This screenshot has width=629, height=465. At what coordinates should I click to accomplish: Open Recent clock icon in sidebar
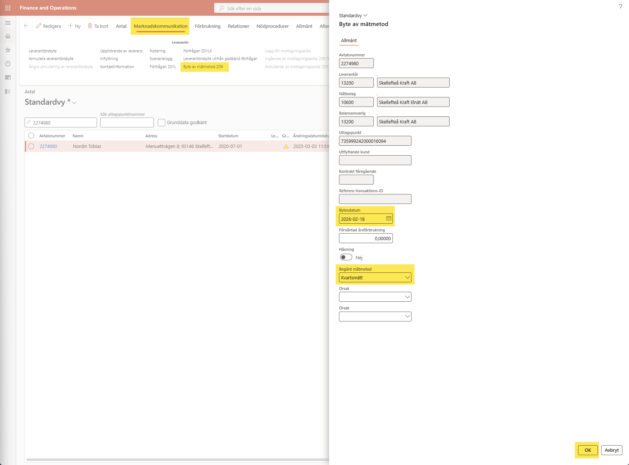pos(8,64)
